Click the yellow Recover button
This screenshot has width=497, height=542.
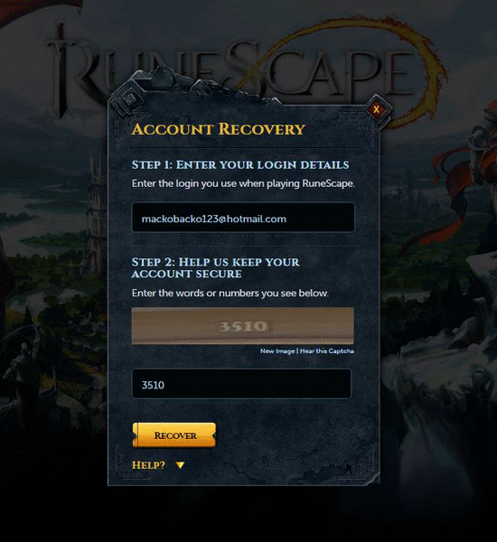coord(174,435)
